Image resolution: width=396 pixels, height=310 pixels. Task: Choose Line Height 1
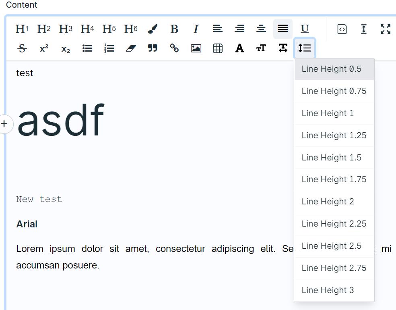334,113
